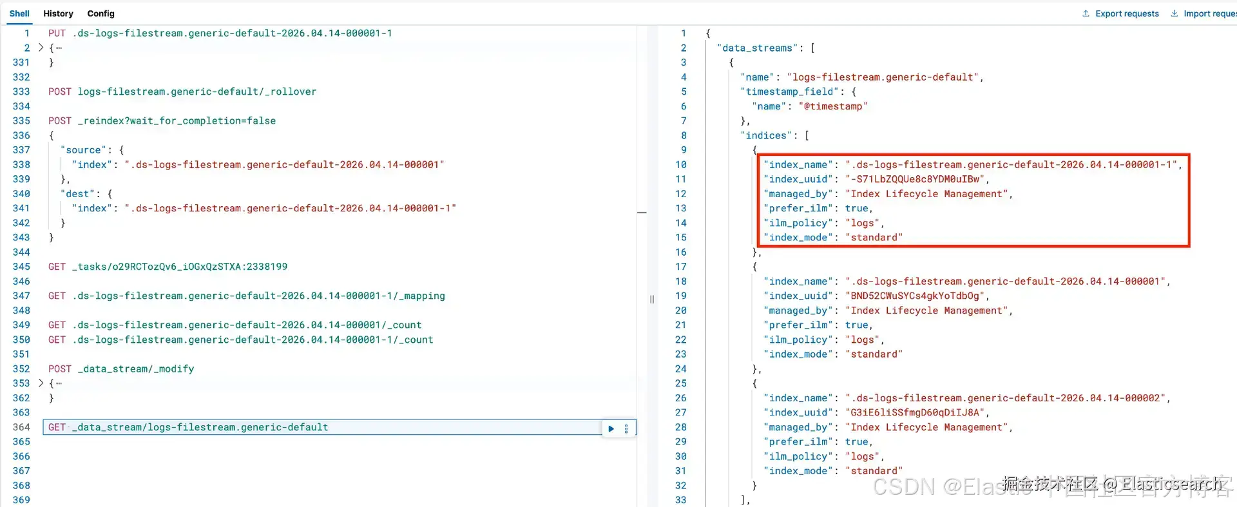This screenshot has height=507, width=1237.
Task: Click the "source" key in the reindex body
Action: (x=83, y=150)
